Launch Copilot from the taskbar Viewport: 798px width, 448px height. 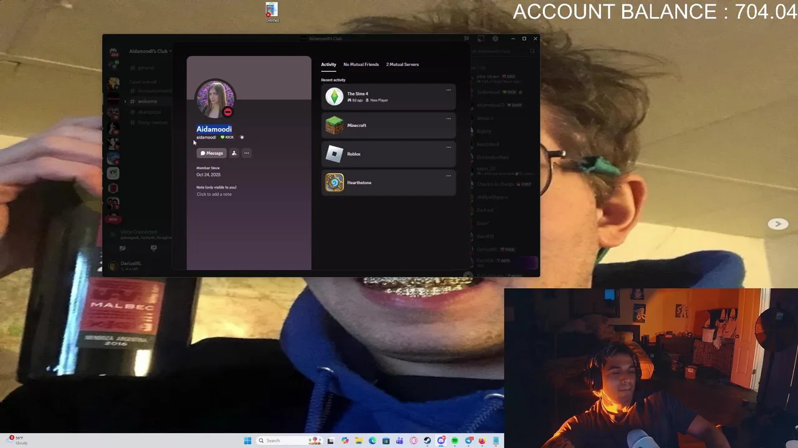345,441
